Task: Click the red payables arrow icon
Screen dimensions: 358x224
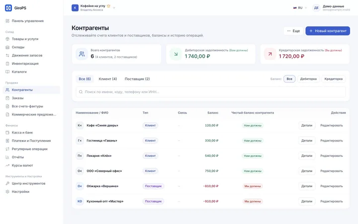Action: click(270, 54)
